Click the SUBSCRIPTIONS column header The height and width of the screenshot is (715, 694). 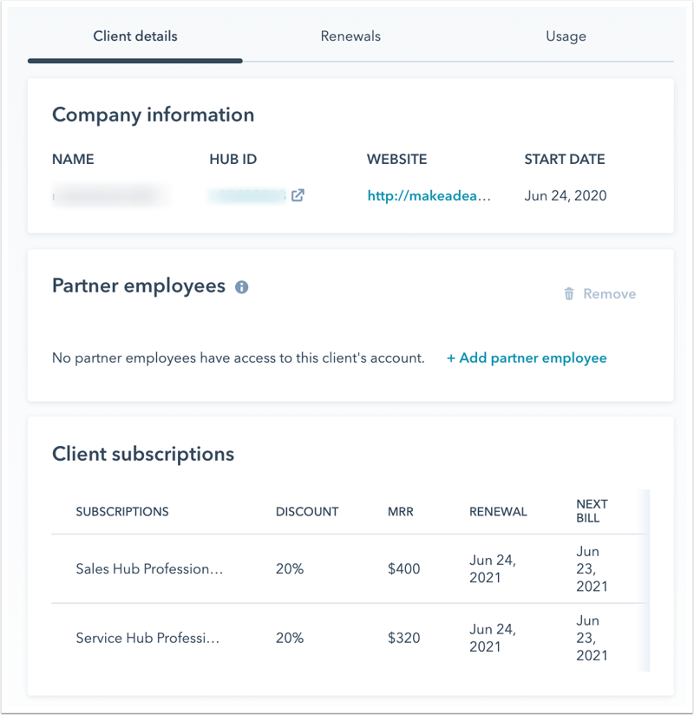[122, 512]
